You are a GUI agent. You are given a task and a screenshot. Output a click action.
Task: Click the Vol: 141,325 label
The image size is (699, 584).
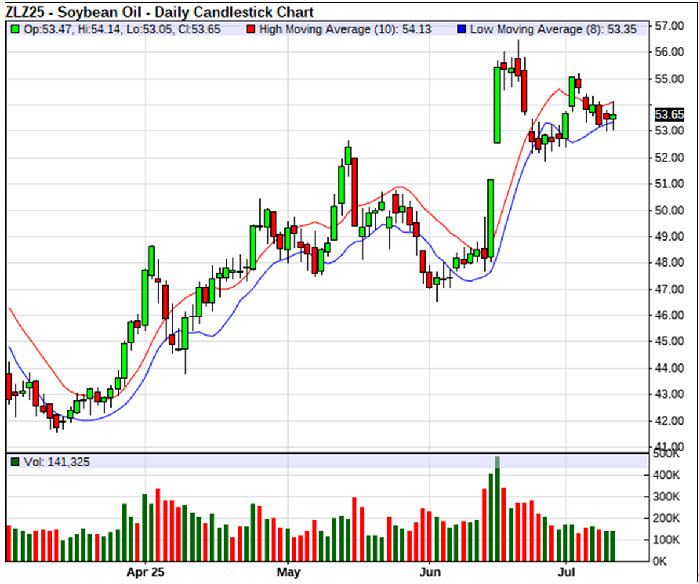[x=55, y=462]
